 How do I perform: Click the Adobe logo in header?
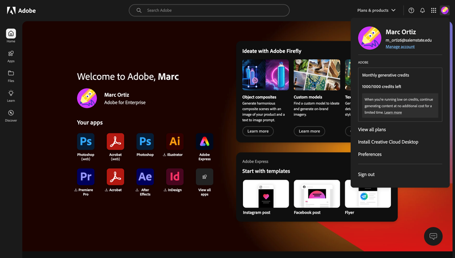point(21,11)
